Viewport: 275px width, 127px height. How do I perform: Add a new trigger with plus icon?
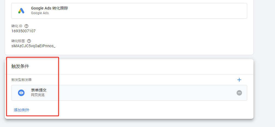(239, 80)
